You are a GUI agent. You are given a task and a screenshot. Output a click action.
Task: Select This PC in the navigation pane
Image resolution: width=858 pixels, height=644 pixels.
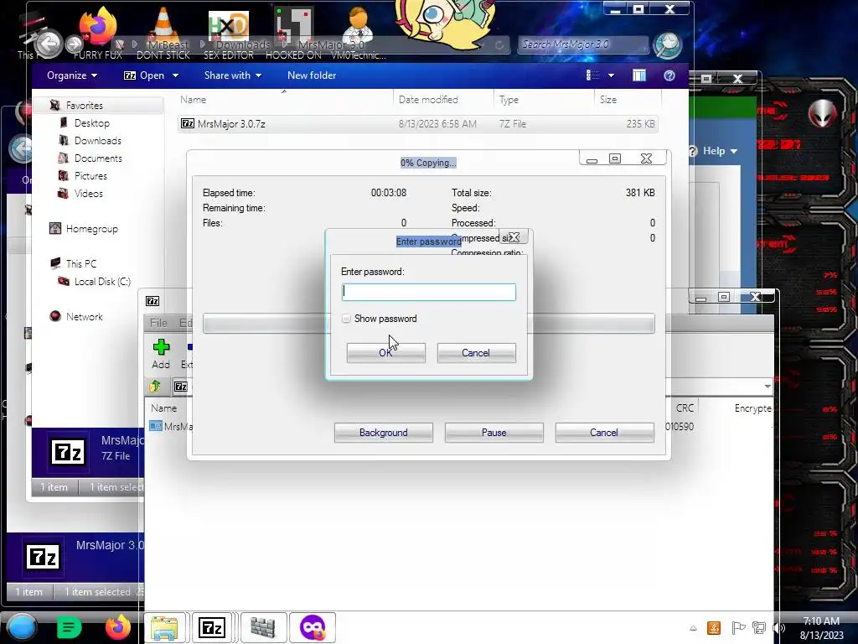coord(80,263)
